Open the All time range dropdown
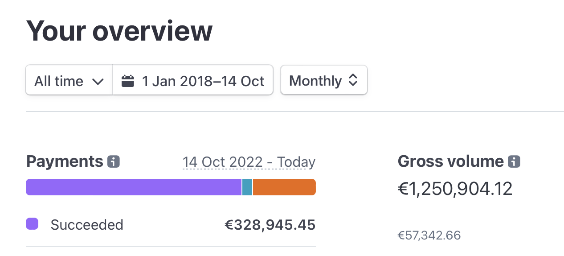564x256 pixels. tap(69, 81)
